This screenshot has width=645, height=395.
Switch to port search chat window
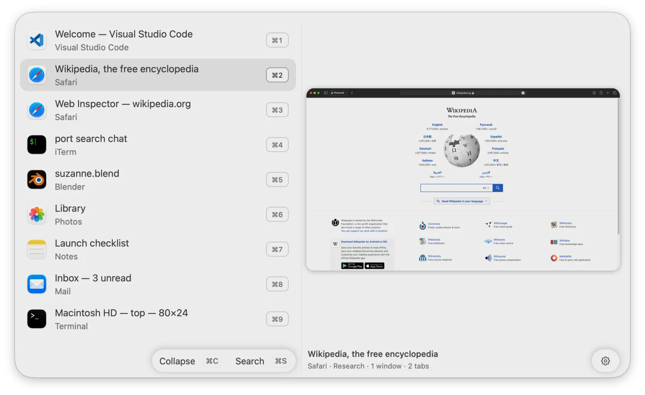pos(158,144)
